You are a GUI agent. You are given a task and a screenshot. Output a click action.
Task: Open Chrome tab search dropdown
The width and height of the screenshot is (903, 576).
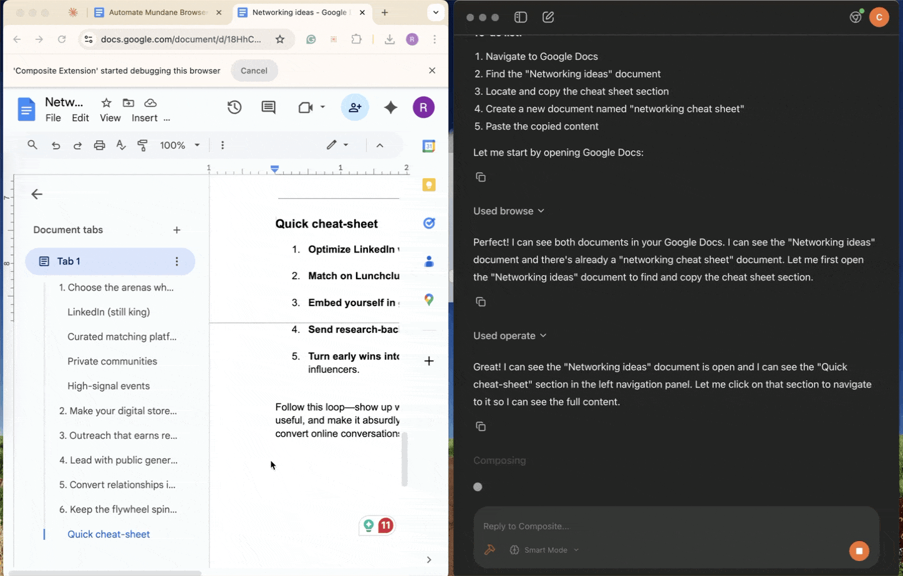coord(436,12)
